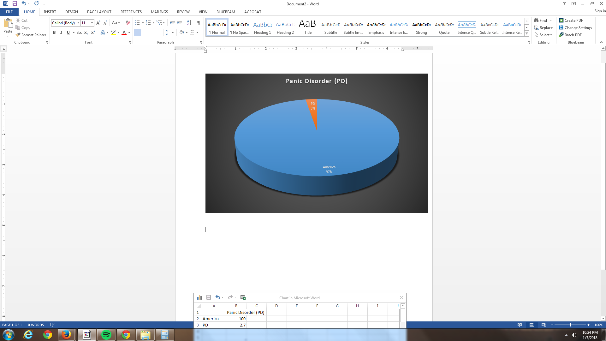Click the Superscript icon
The height and width of the screenshot is (341, 606).
click(93, 33)
